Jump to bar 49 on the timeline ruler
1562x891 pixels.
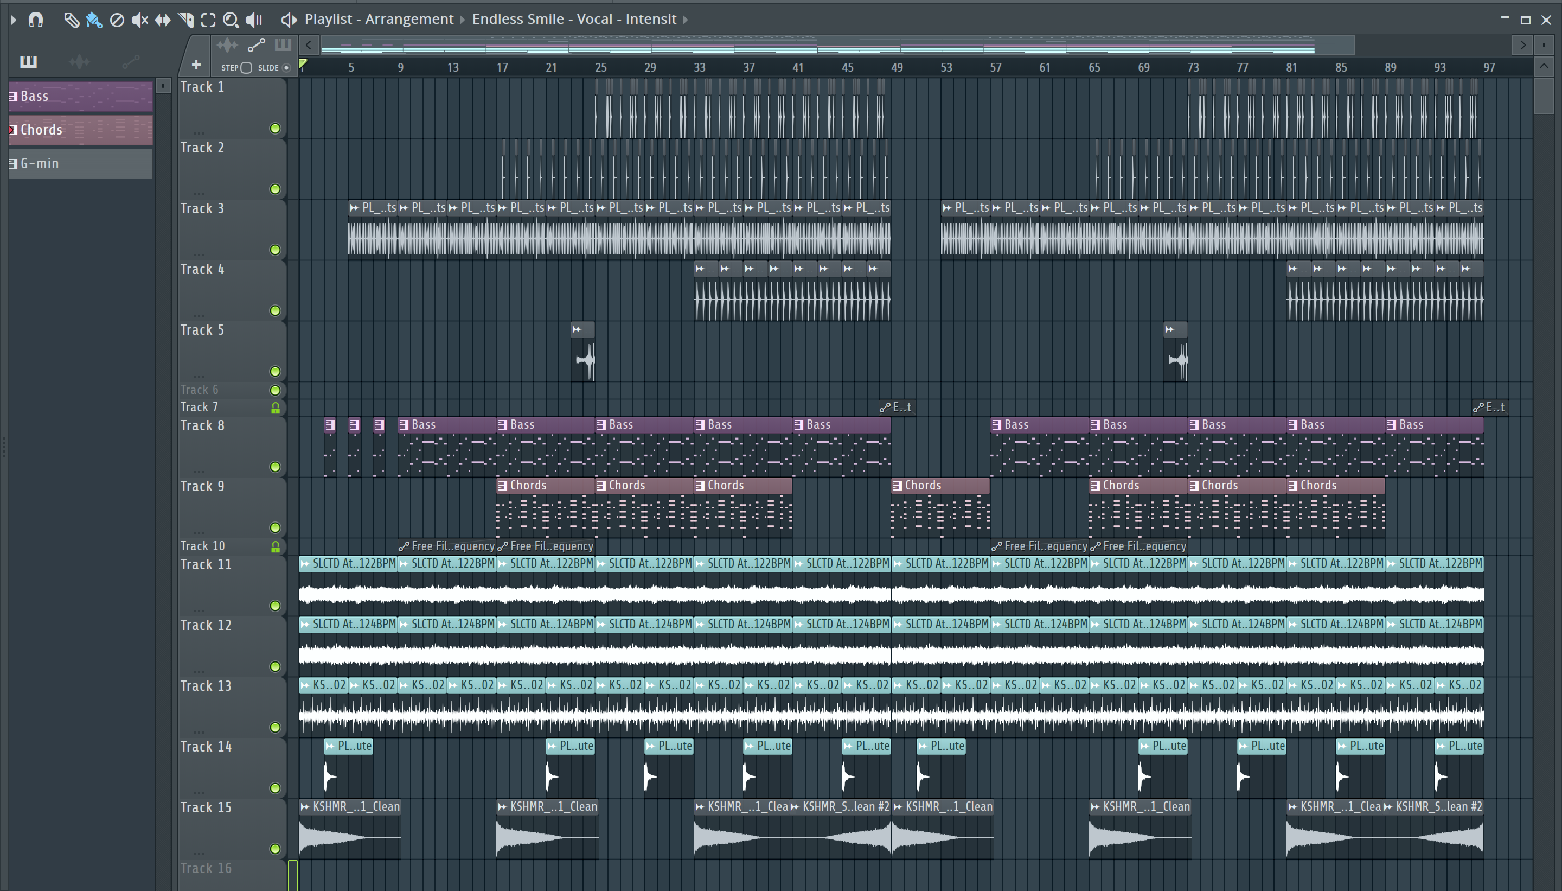(897, 67)
